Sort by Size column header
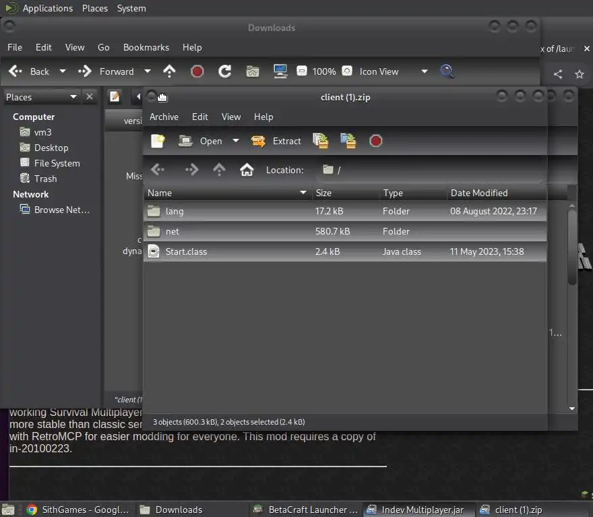The width and height of the screenshot is (593, 517). click(346, 193)
